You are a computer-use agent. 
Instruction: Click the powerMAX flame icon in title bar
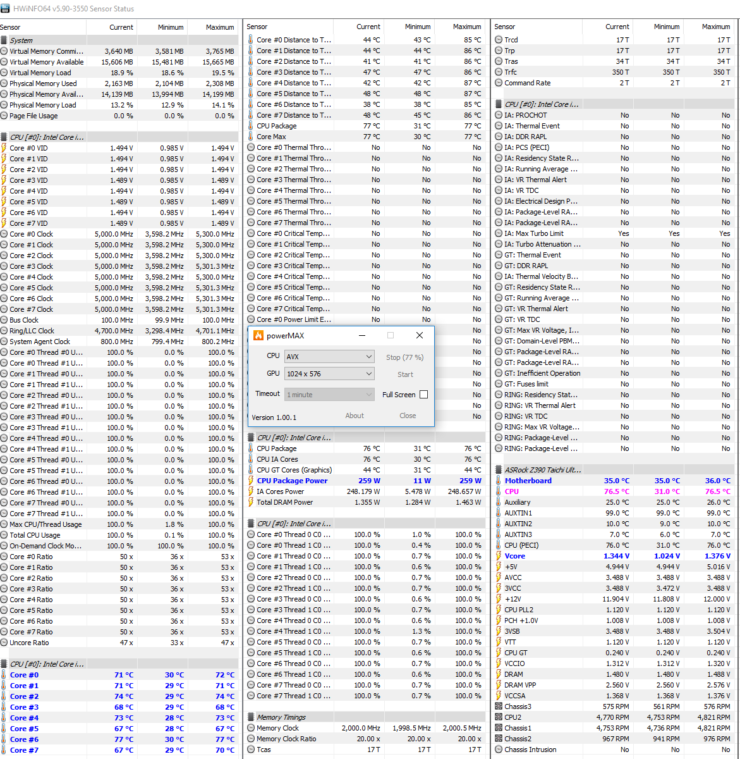pyautogui.click(x=258, y=335)
